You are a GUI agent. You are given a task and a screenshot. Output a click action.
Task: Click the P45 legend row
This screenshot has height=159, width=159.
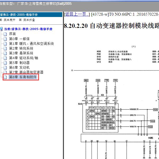click(x=128, y=59)
